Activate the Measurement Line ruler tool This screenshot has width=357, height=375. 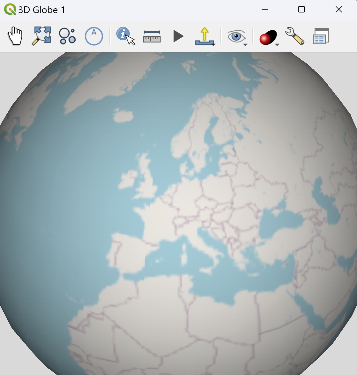click(x=152, y=37)
